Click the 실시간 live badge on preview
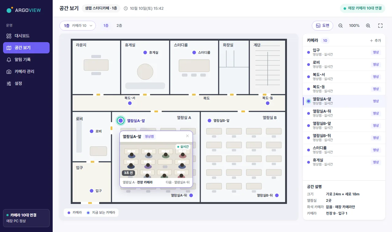 pyautogui.click(x=183, y=147)
